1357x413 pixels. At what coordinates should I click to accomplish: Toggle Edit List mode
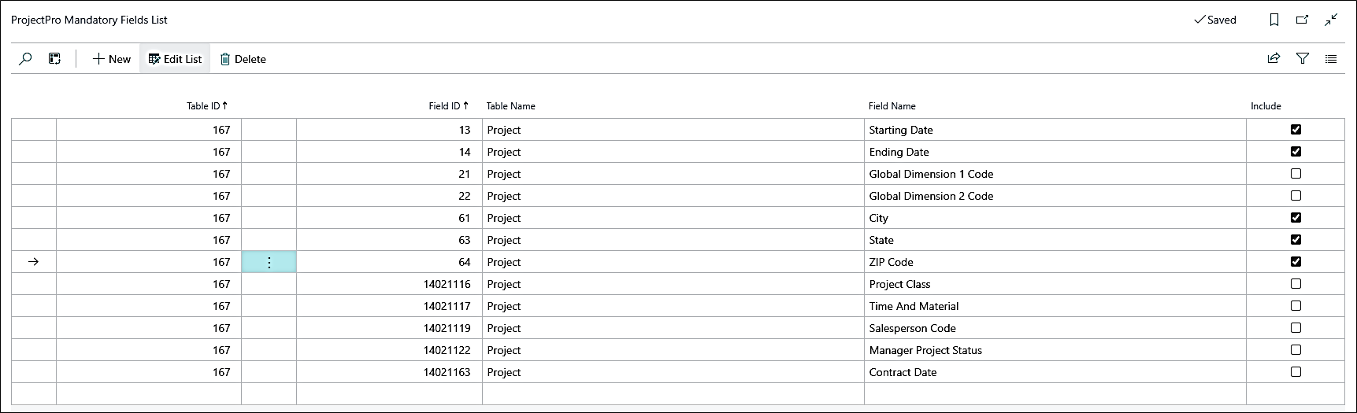pos(175,59)
